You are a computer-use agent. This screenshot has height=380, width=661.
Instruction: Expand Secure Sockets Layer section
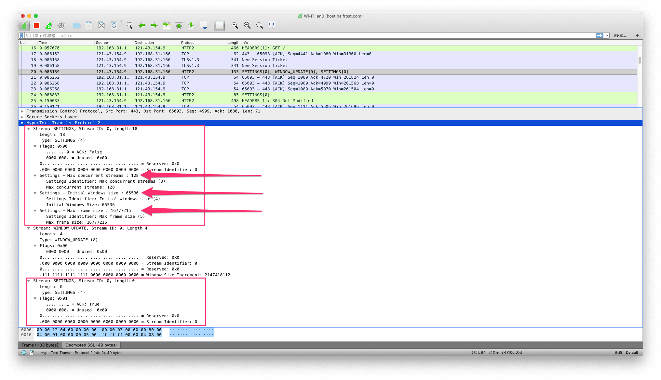[x=22, y=117]
